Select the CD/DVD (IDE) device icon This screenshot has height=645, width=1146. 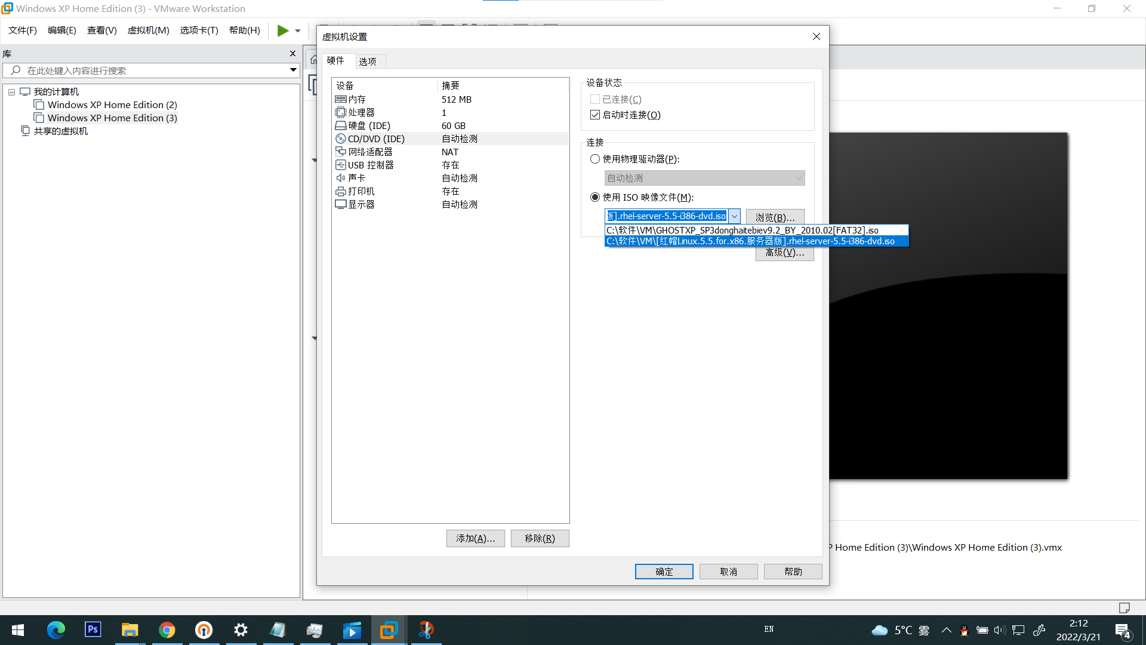point(341,139)
